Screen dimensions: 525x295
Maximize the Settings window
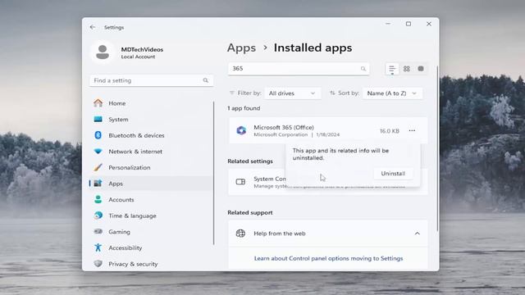[409, 24]
